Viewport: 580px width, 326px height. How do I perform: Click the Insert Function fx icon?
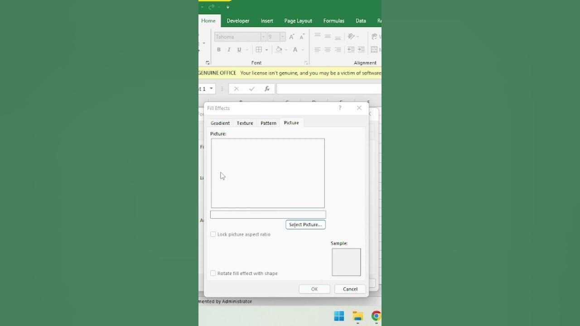[x=267, y=89]
